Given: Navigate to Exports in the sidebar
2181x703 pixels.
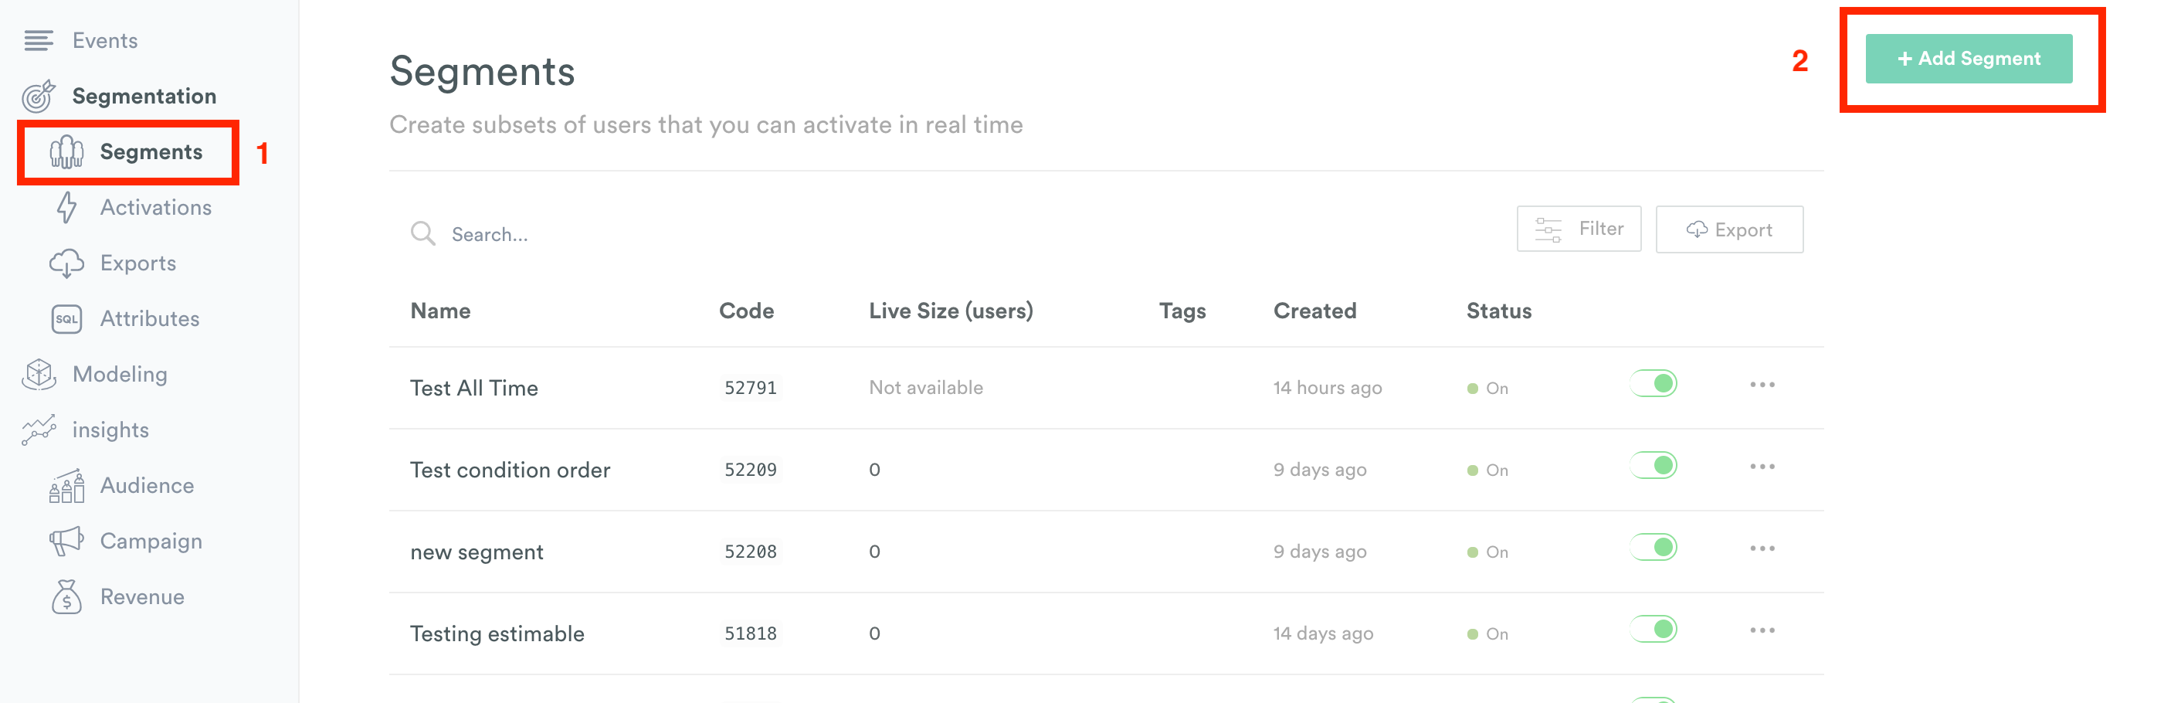Looking at the screenshot, I should pos(138,263).
